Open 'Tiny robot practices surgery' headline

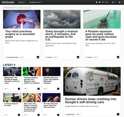coord(20,34)
